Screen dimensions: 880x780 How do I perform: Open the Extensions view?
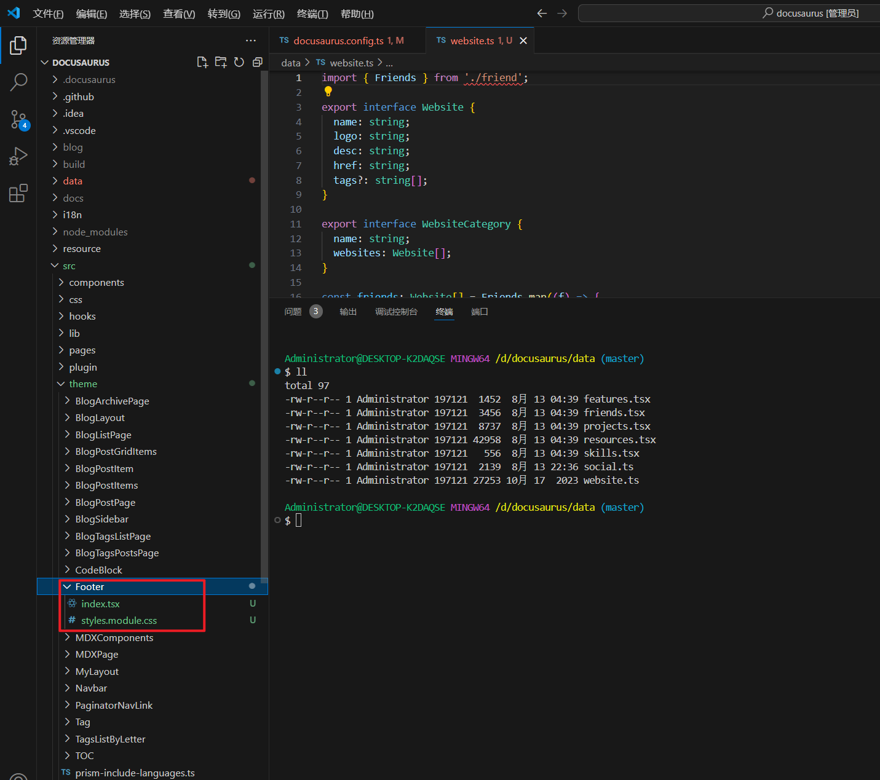pyautogui.click(x=18, y=193)
